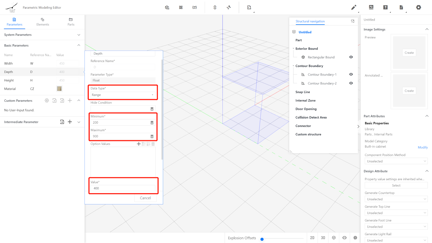Click the calculator icon in Minimum field
Screen dimensions: 432x243
coord(152,123)
